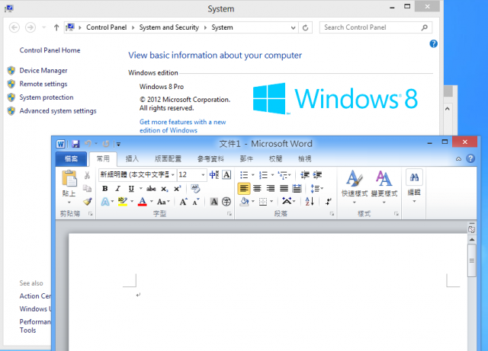Switch to the Page Layout ribbon tab
Screen dimensions: 488x351
tap(168, 159)
